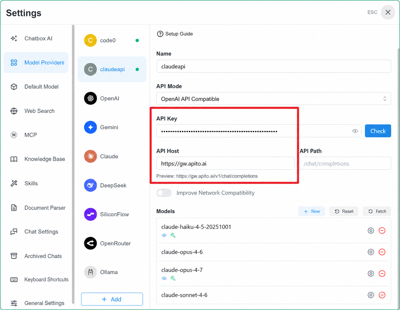Reveal the API key with the eye icon
This screenshot has width=400, height=310.
coord(355,131)
